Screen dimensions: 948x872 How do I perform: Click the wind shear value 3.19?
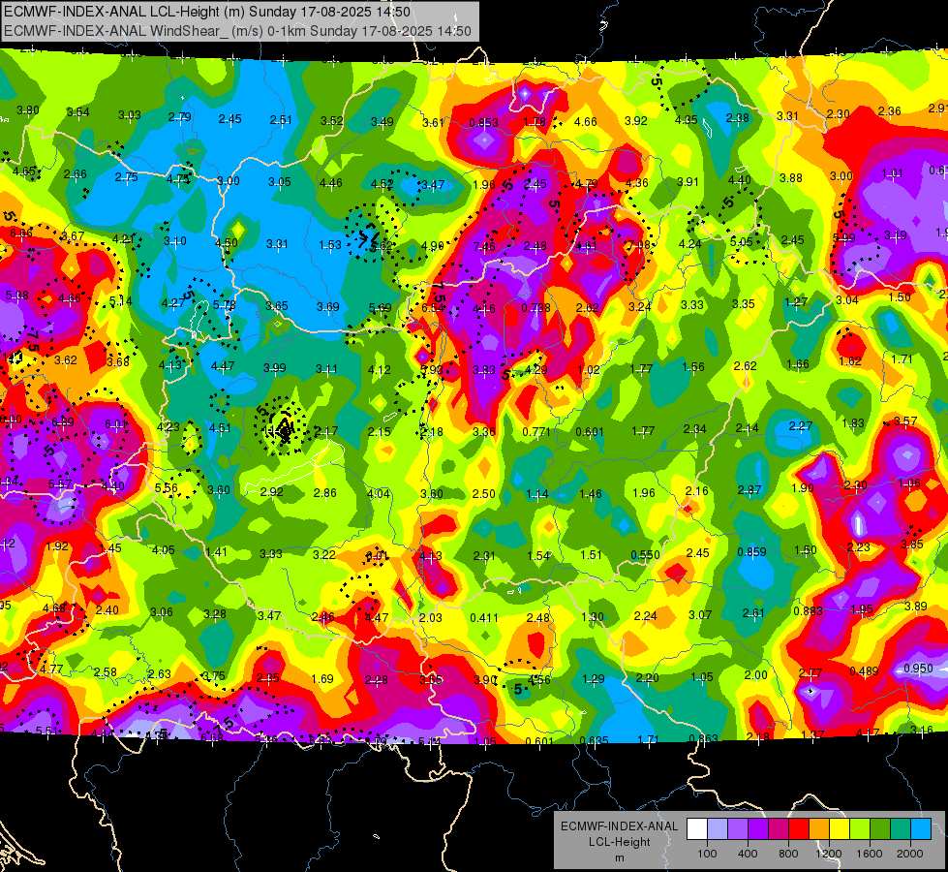[896, 234]
